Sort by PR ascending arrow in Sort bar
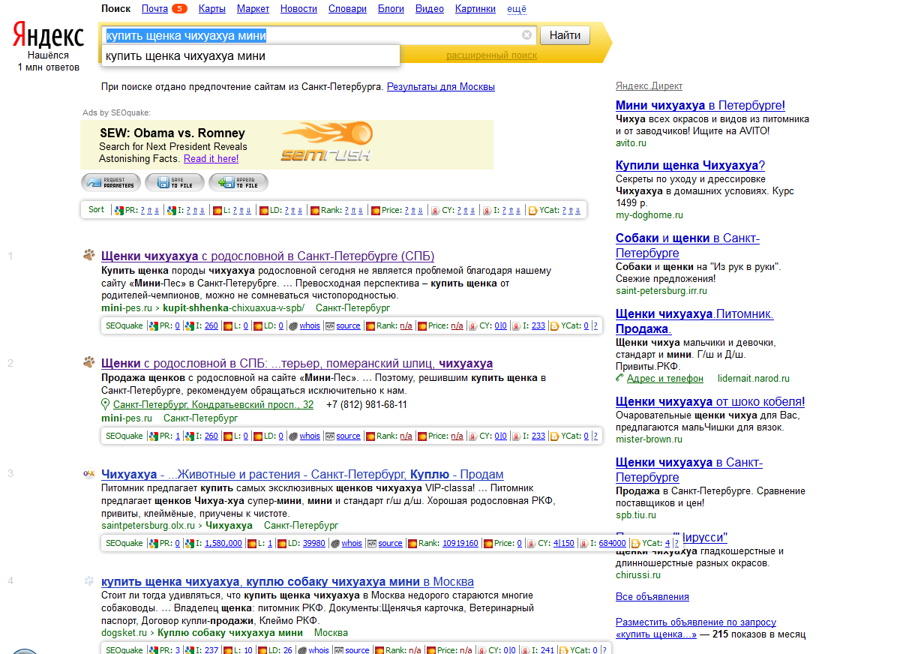 149,210
